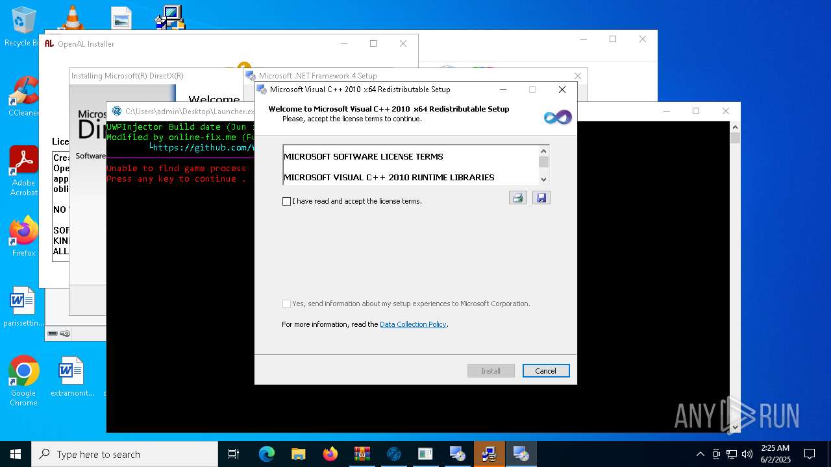Click the Launcher console title icon
The image size is (831, 467).
point(117,111)
